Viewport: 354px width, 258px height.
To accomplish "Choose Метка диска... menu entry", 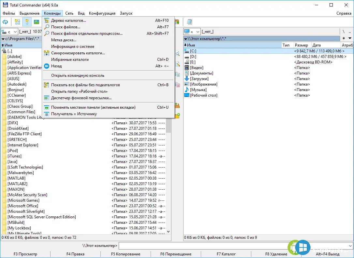I will pyautogui.click(x=108, y=40).
